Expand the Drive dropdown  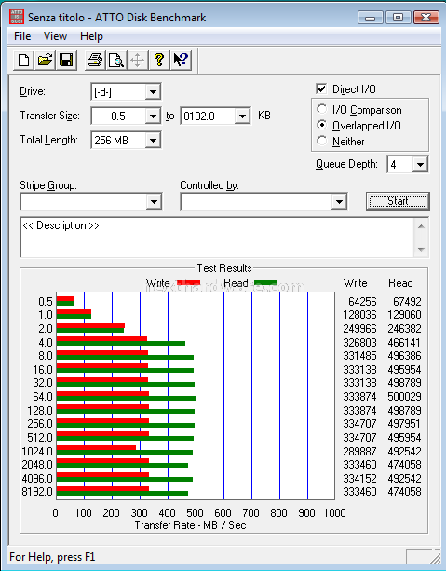point(153,92)
